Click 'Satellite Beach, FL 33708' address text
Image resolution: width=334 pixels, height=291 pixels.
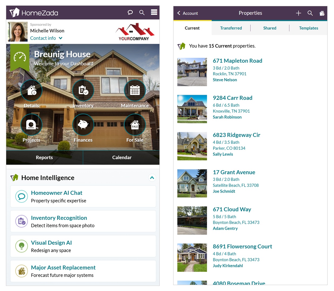point(236,185)
